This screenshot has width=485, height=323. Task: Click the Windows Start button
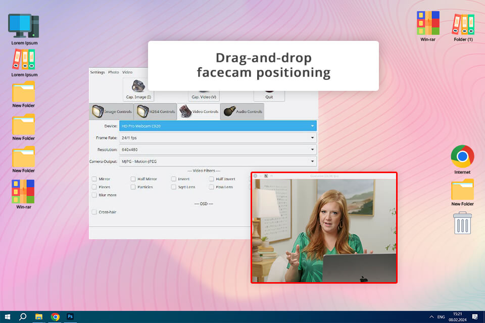click(8, 317)
